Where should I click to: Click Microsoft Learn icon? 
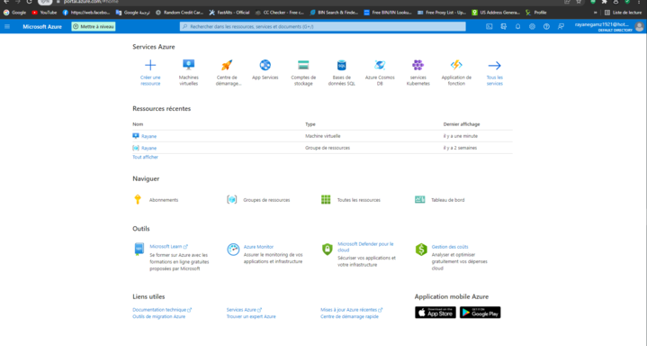139,250
